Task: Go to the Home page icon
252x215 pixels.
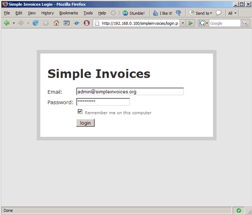Action: [56, 23]
